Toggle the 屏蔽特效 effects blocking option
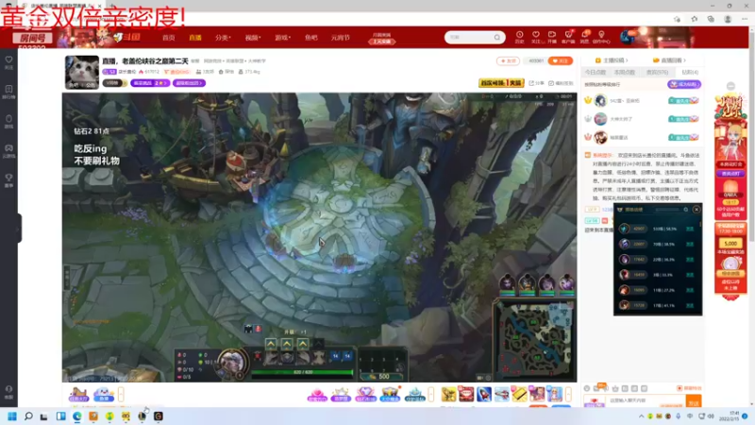755x425 pixels. pyautogui.click(x=689, y=388)
